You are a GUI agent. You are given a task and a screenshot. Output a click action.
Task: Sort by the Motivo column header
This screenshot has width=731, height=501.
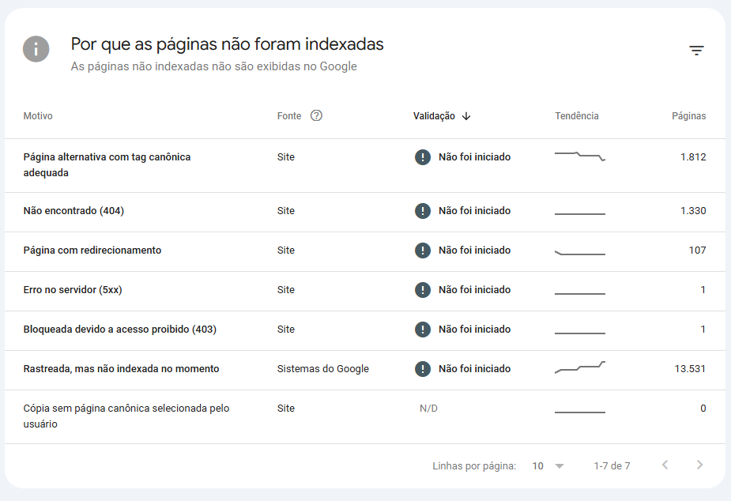(x=38, y=116)
